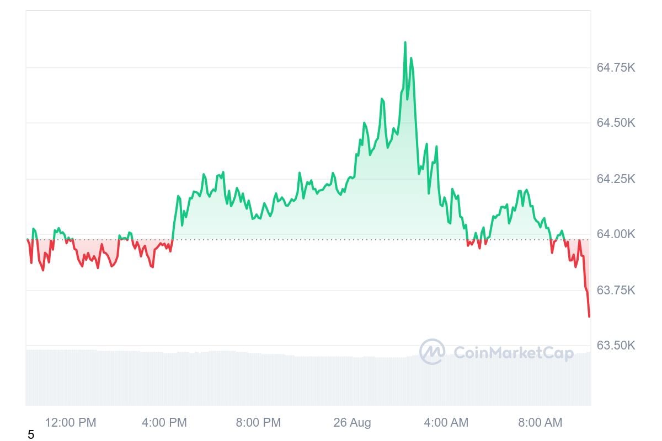Click the 64.75K price axis label

(616, 68)
